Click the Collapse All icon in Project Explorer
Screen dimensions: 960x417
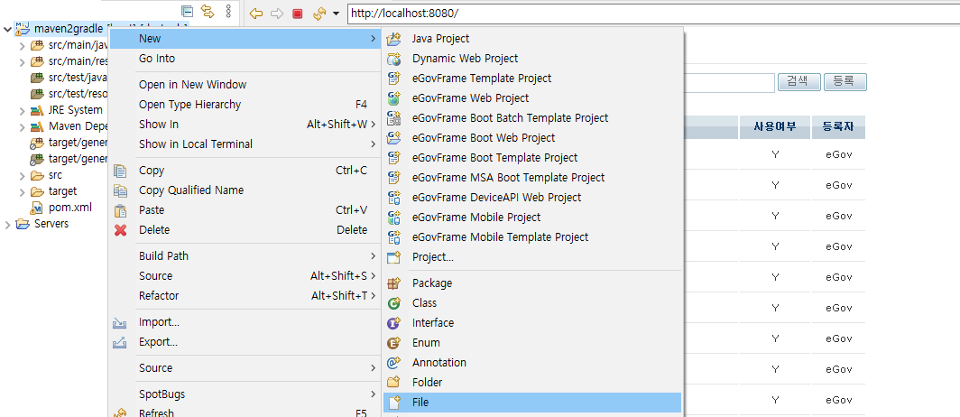click(187, 13)
